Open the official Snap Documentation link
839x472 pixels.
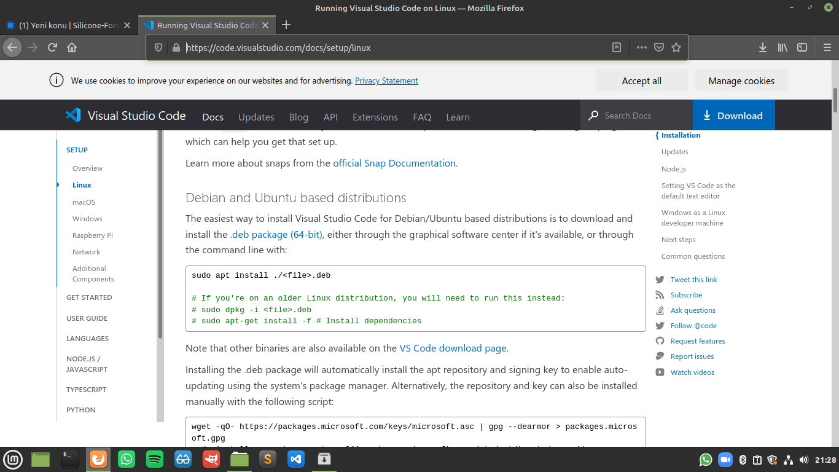pyautogui.click(x=394, y=163)
